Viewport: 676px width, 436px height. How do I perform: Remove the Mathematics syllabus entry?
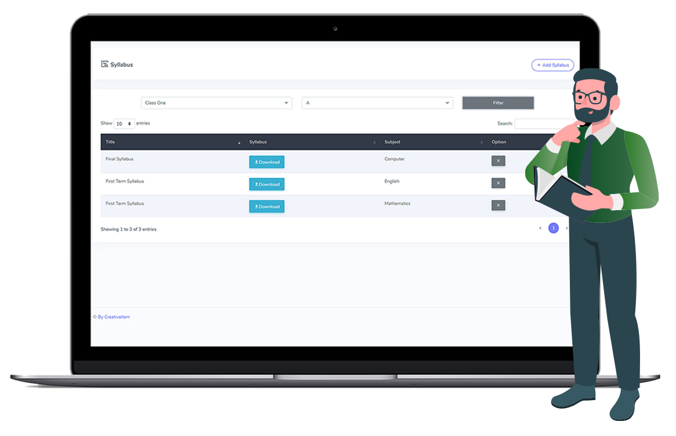tap(498, 205)
